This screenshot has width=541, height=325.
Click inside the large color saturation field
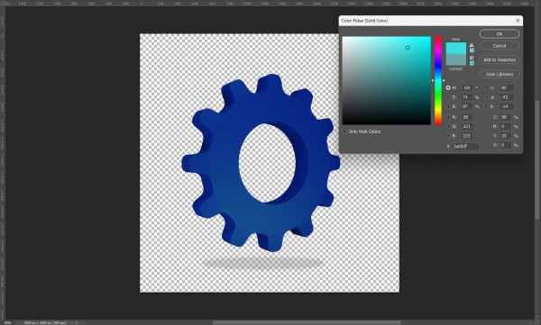(x=387, y=81)
